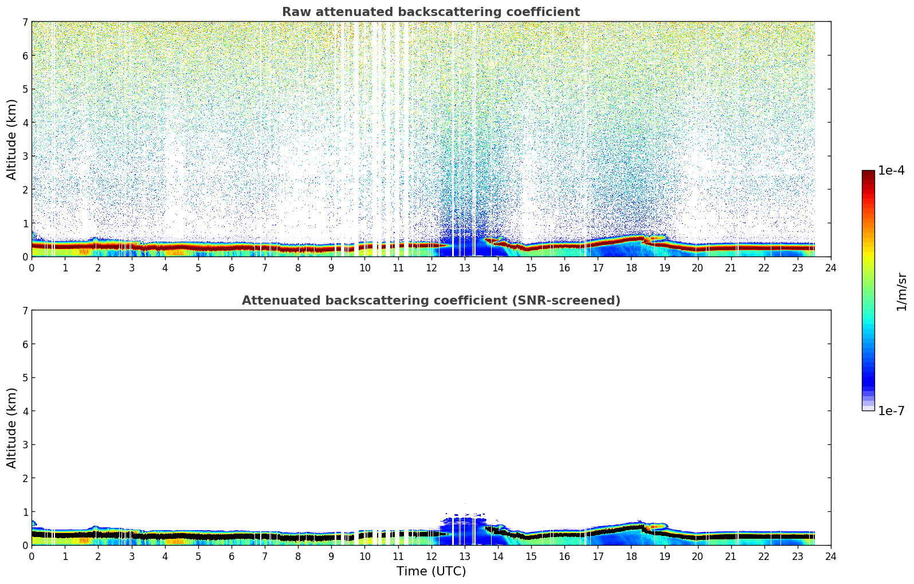The width and height of the screenshot is (914, 584).
Task: Click the colorbar's '1e-4' maximum label
Action: [891, 171]
